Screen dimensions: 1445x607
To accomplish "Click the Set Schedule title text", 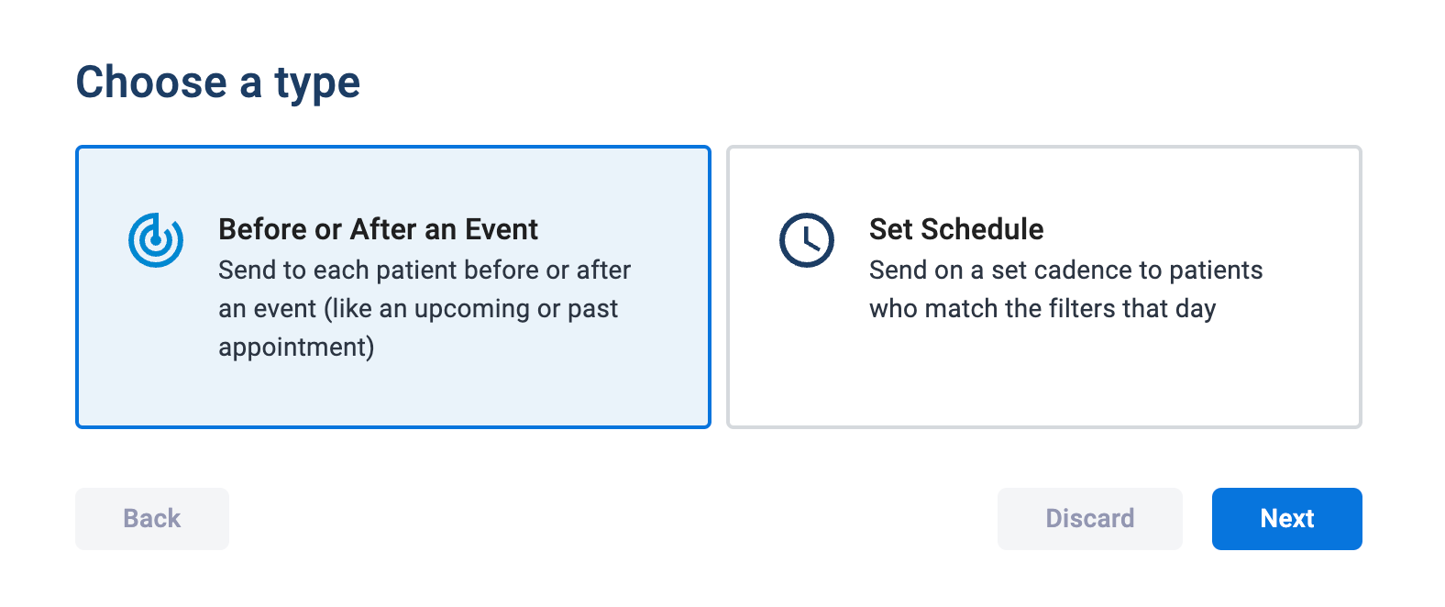I will (x=956, y=229).
